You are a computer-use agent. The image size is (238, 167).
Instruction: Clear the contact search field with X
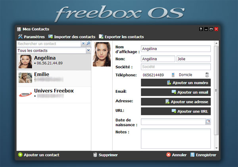[83, 44]
